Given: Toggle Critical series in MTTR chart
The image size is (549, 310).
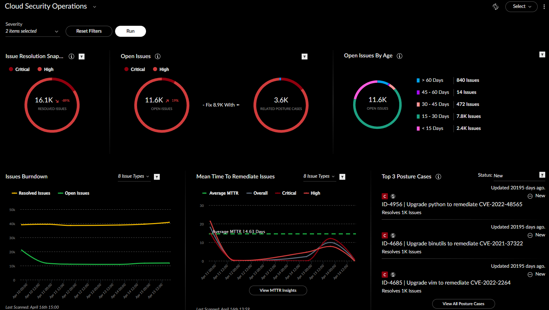Looking at the screenshot, I should pos(285,193).
